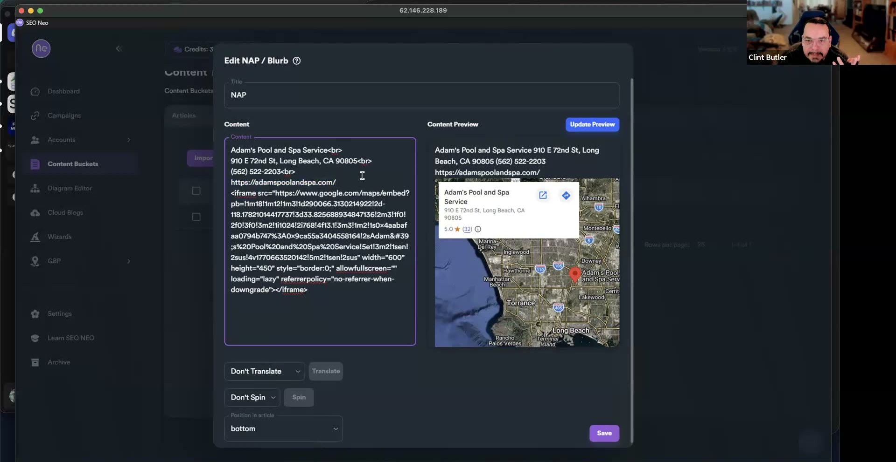The image size is (896, 462).
Task: Open the Don't Spin dropdown
Action: tap(252, 397)
